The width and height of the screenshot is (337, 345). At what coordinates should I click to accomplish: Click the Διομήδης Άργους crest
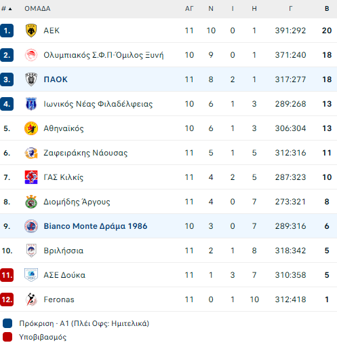pos(31,202)
